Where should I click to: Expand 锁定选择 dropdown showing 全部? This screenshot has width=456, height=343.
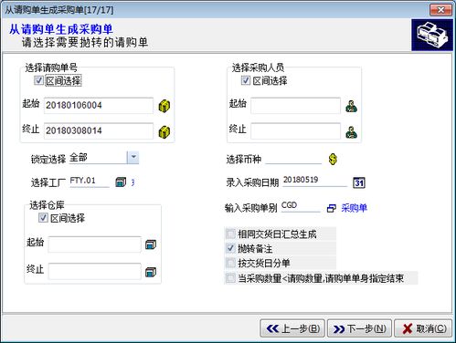tap(133, 158)
